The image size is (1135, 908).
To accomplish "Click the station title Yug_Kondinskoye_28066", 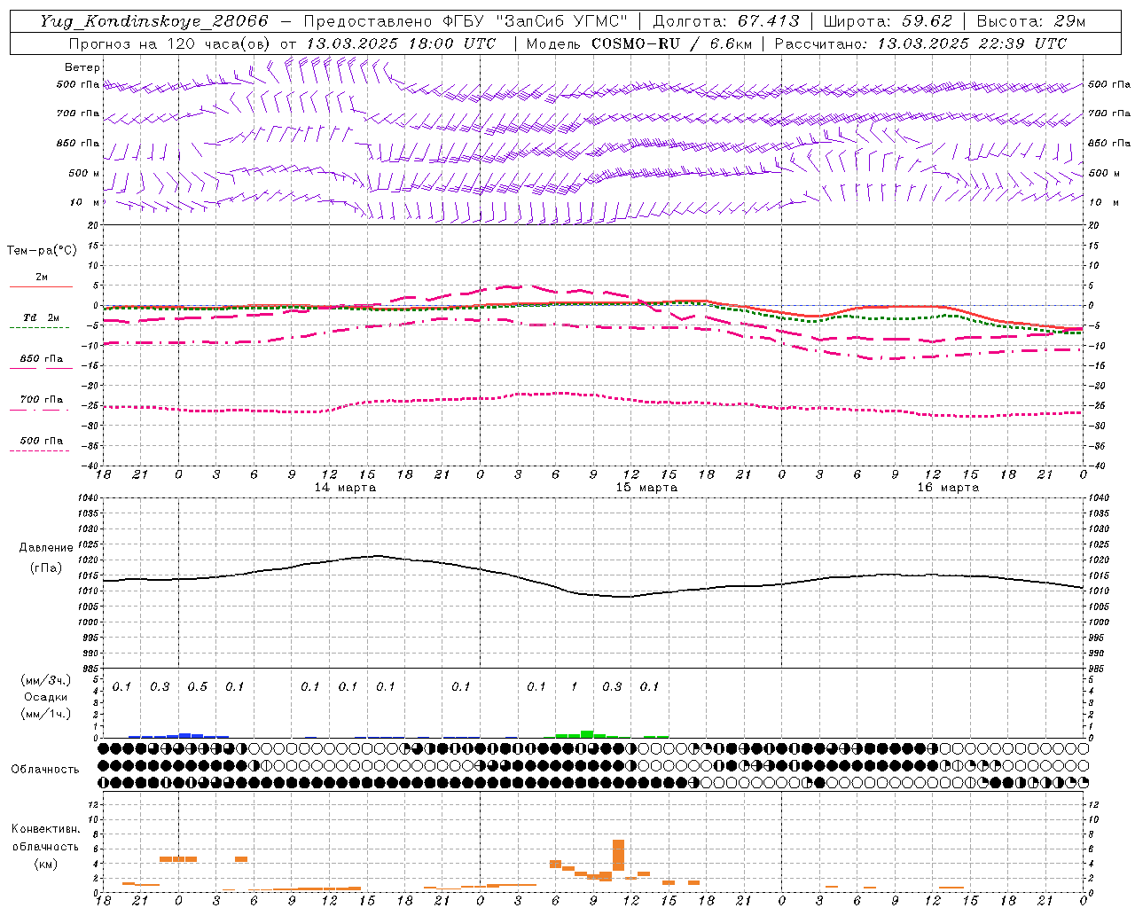I will 154,21.
